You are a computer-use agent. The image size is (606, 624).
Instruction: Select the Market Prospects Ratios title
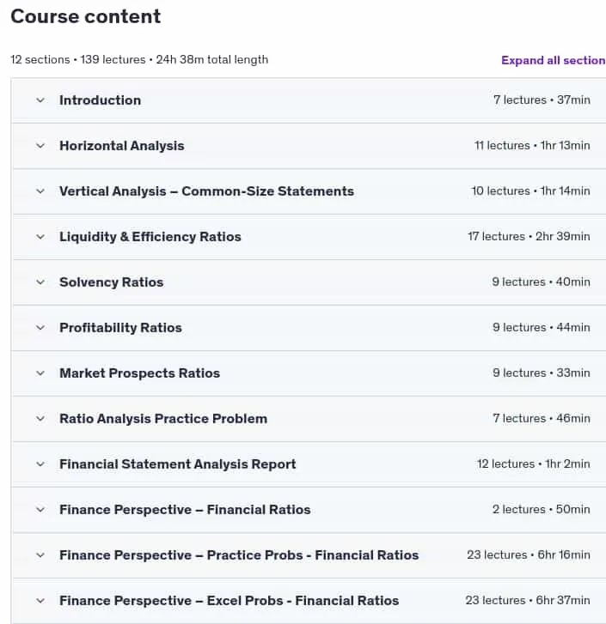click(x=140, y=373)
